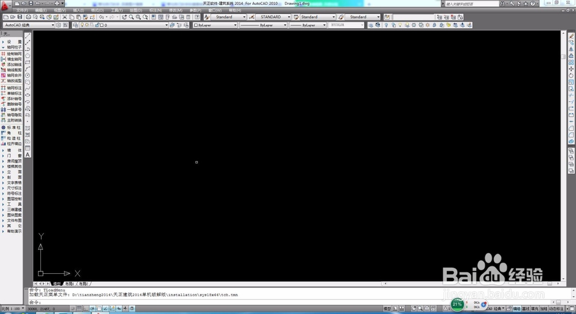
Task: Open the 帮助演示 menu group
Action: [x=12, y=231]
